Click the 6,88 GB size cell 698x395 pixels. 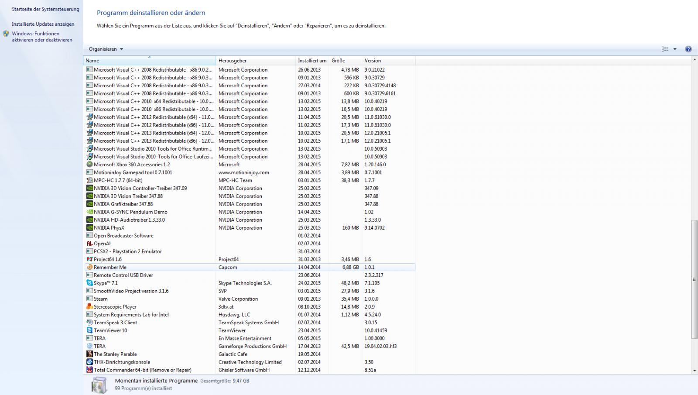click(x=350, y=267)
